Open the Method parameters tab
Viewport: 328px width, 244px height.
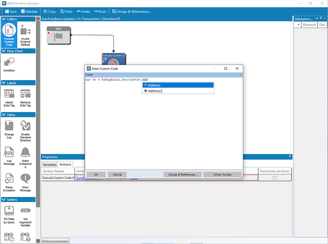tap(55, 241)
